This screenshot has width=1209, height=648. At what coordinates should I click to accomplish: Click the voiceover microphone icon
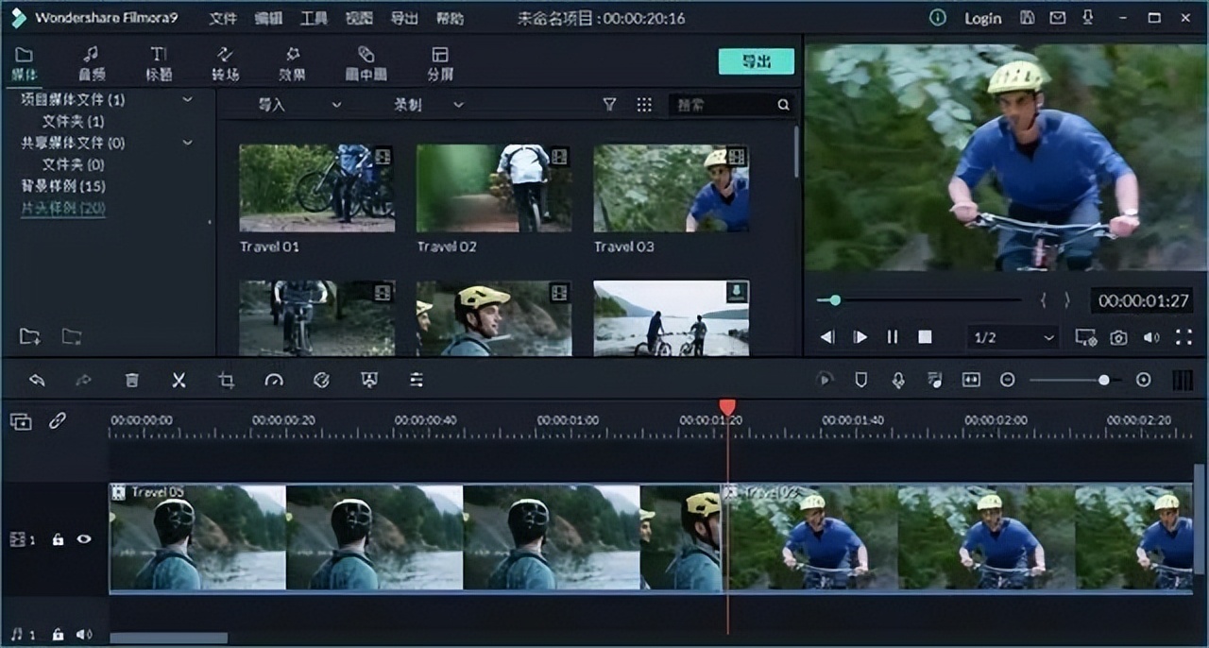(x=898, y=380)
